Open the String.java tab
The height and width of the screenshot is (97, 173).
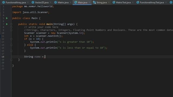[x=102, y=2]
